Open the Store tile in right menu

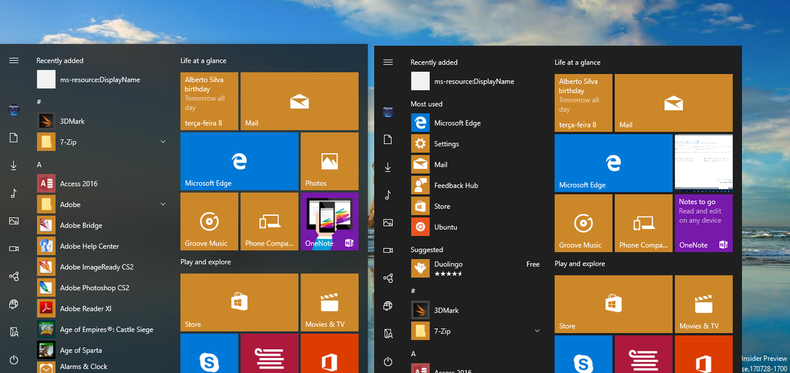(x=613, y=305)
